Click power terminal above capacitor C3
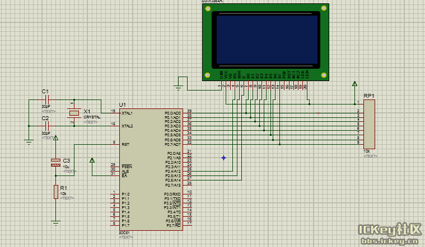425x247 pixels. click(55, 138)
